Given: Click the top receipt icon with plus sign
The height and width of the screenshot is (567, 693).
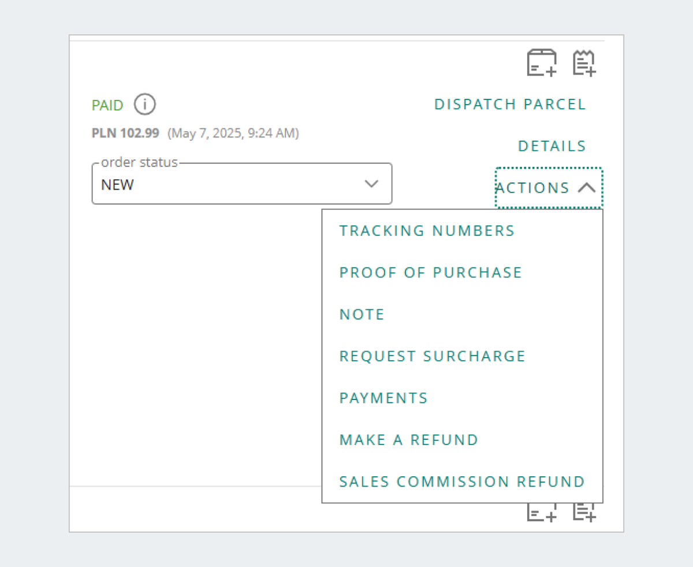Looking at the screenshot, I should tap(584, 63).
